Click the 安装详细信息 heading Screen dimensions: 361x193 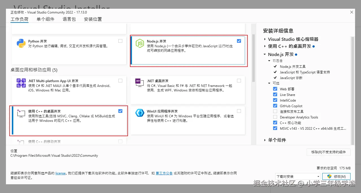pyautogui.click(x=278, y=31)
